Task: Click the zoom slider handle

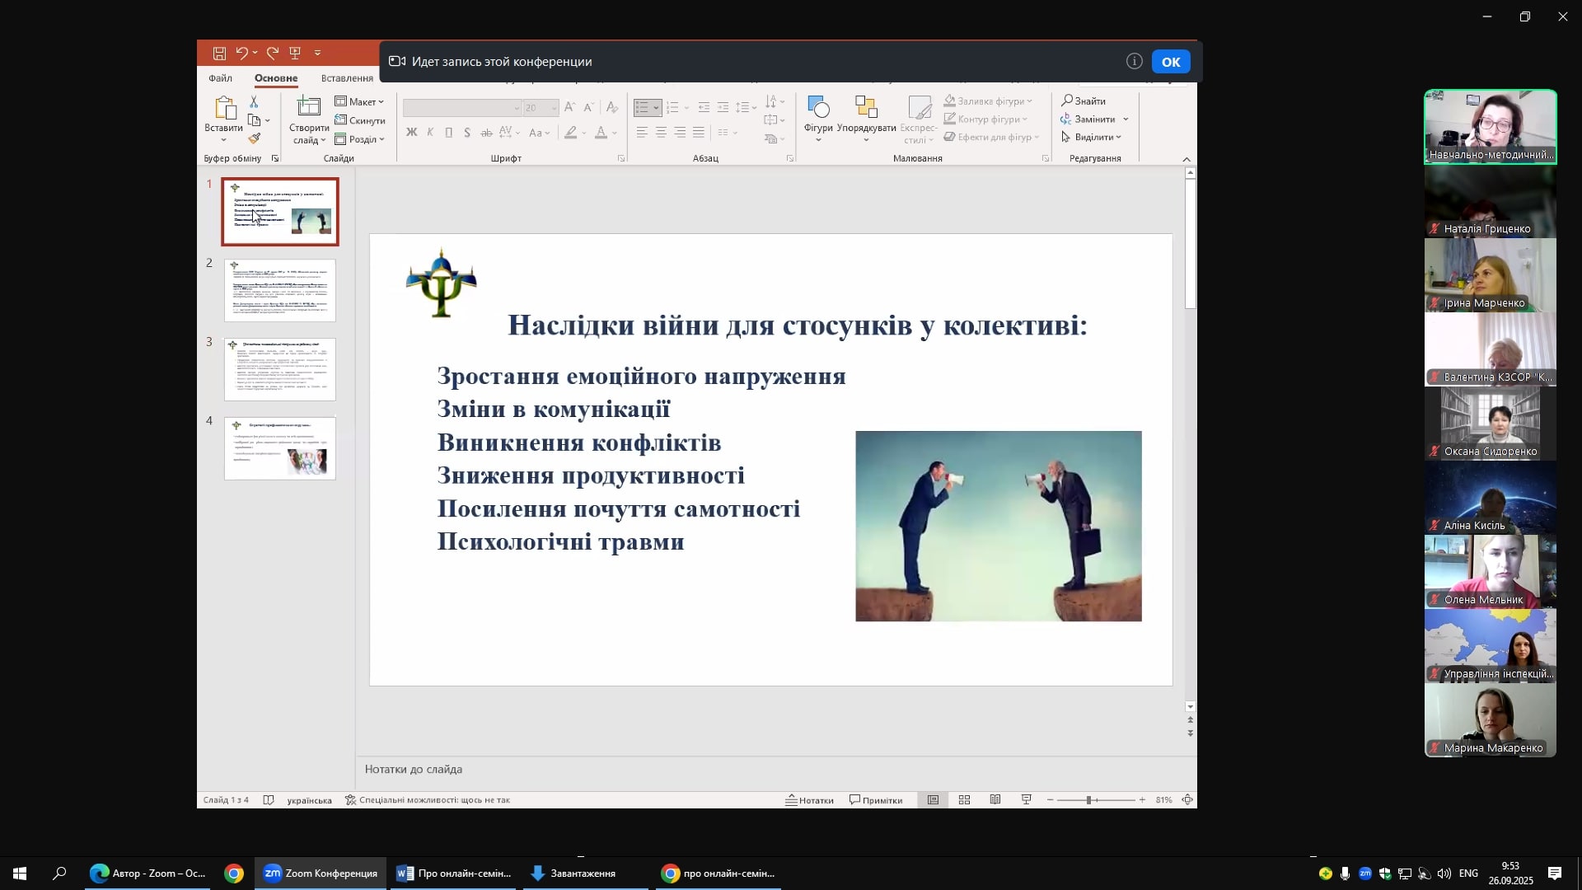Action: 1088,800
